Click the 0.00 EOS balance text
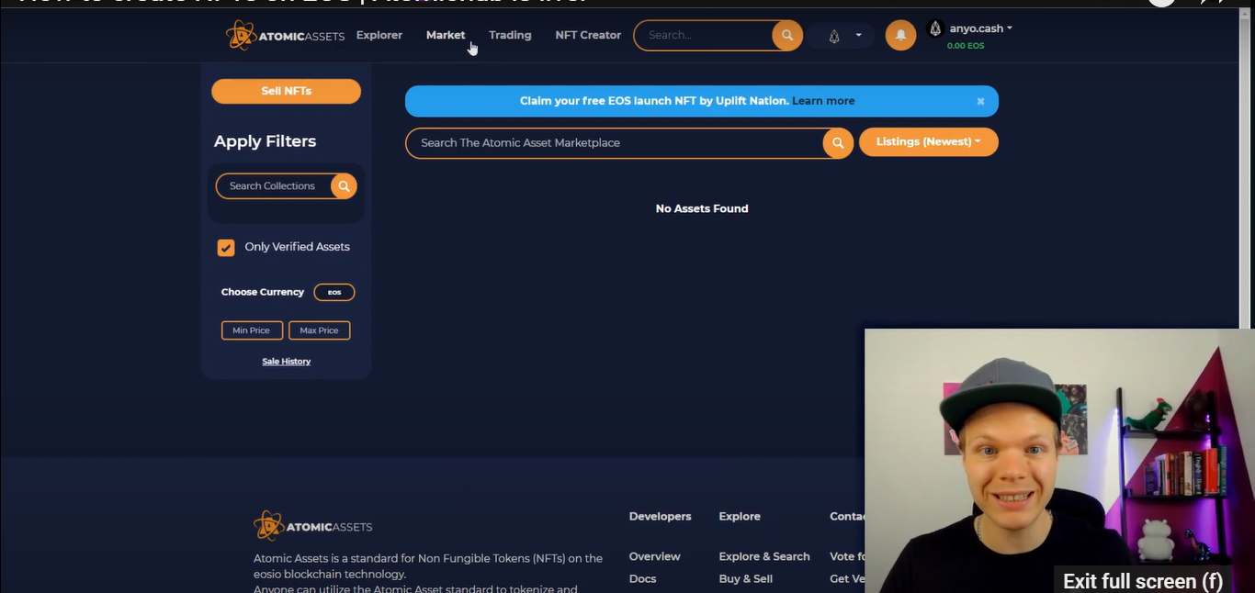The width and height of the screenshot is (1255, 593). pos(966,46)
